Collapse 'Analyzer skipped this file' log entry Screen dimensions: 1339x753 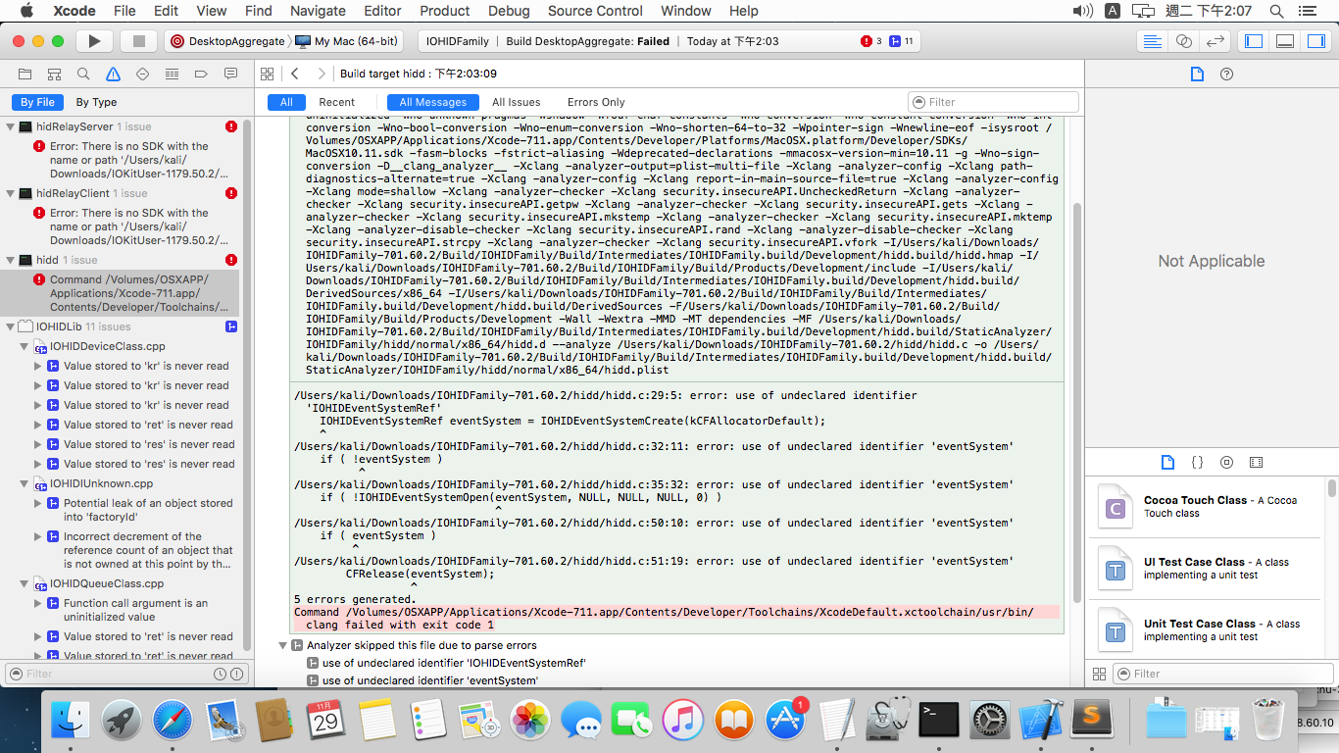coord(282,645)
